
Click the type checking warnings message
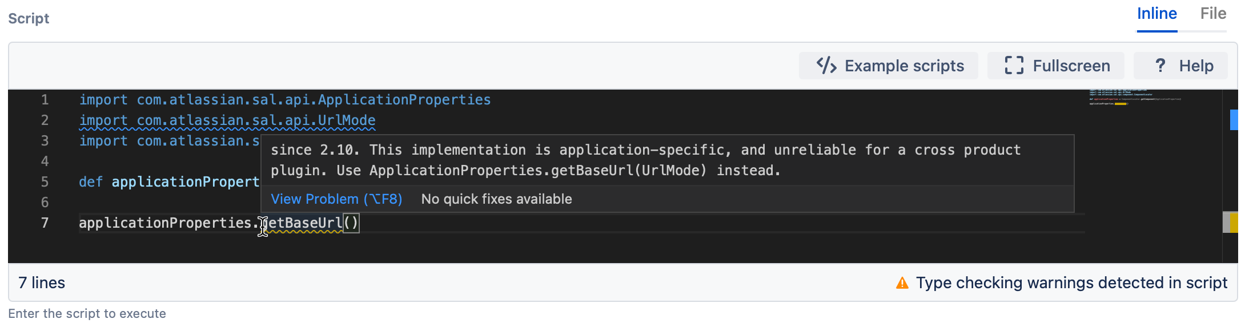tap(1071, 282)
